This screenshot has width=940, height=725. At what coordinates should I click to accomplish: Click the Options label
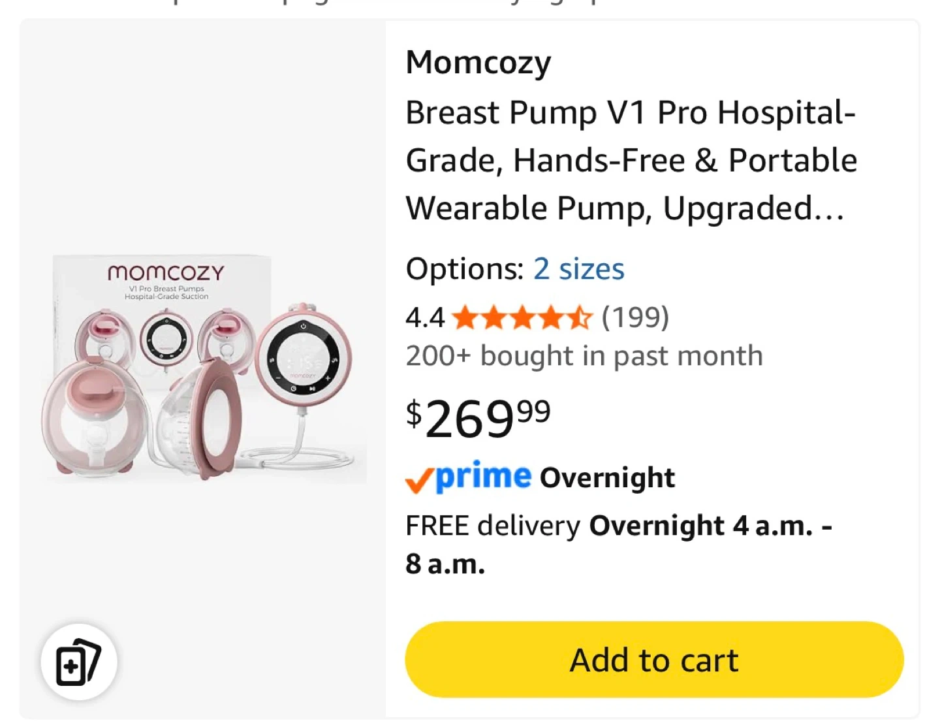[x=464, y=269]
